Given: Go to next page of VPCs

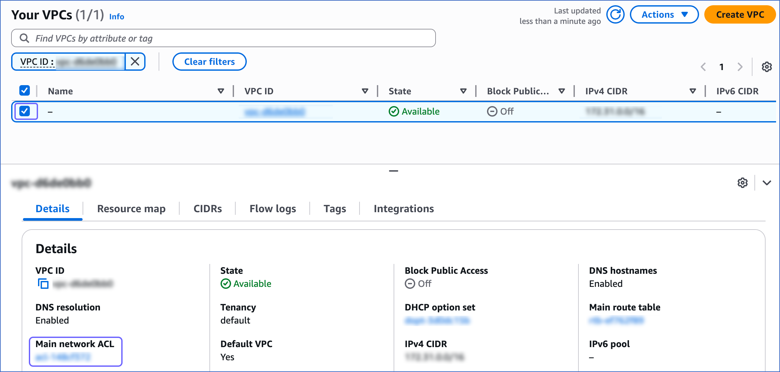Looking at the screenshot, I should tap(740, 67).
